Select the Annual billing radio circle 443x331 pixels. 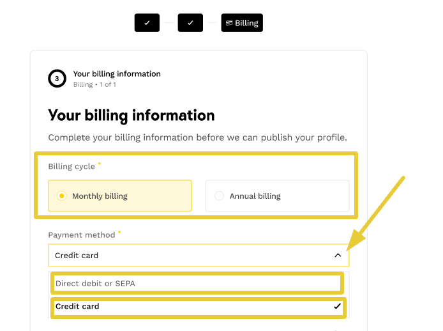(219, 196)
